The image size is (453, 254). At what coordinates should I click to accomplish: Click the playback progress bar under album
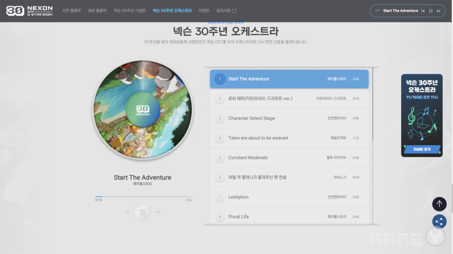click(x=143, y=197)
